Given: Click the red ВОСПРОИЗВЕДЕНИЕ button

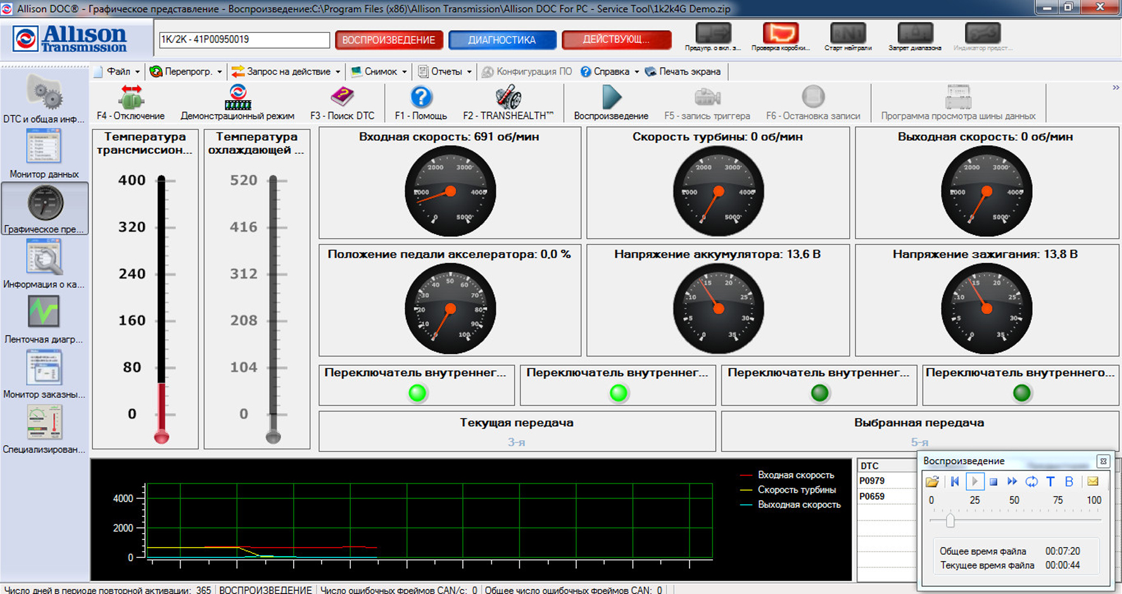Looking at the screenshot, I should [389, 40].
